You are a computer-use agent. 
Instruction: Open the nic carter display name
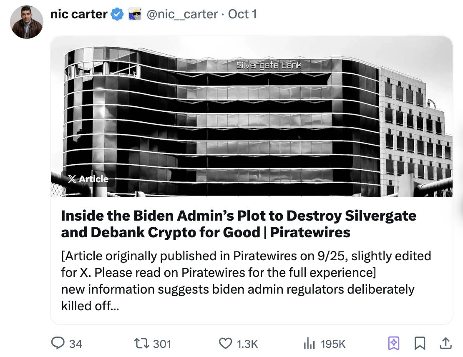click(x=79, y=14)
